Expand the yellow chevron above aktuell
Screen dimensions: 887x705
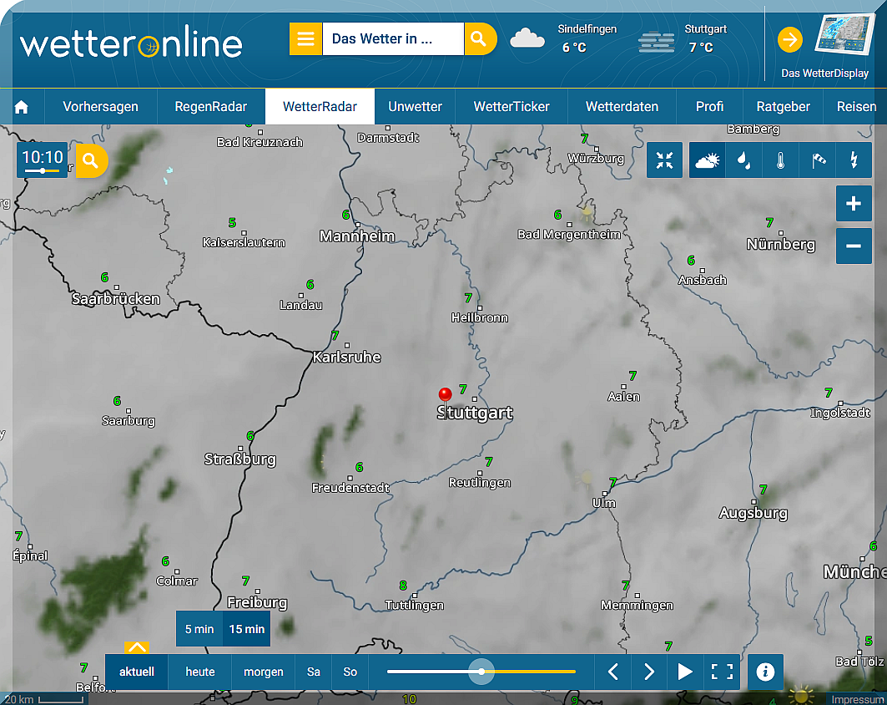click(137, 647)
